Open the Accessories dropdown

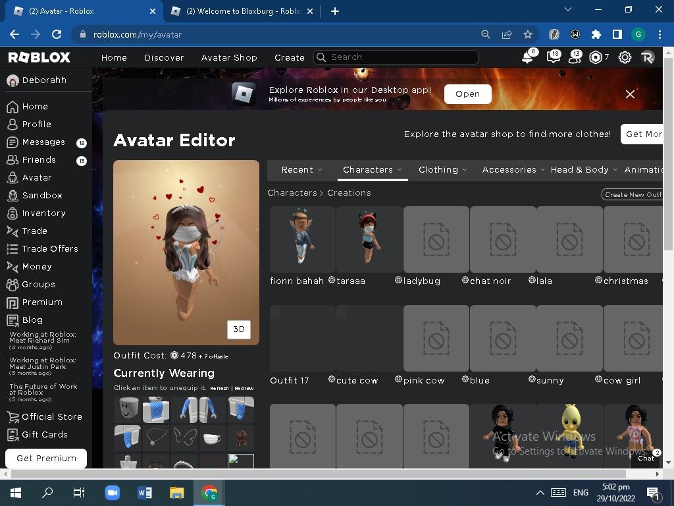513,169
